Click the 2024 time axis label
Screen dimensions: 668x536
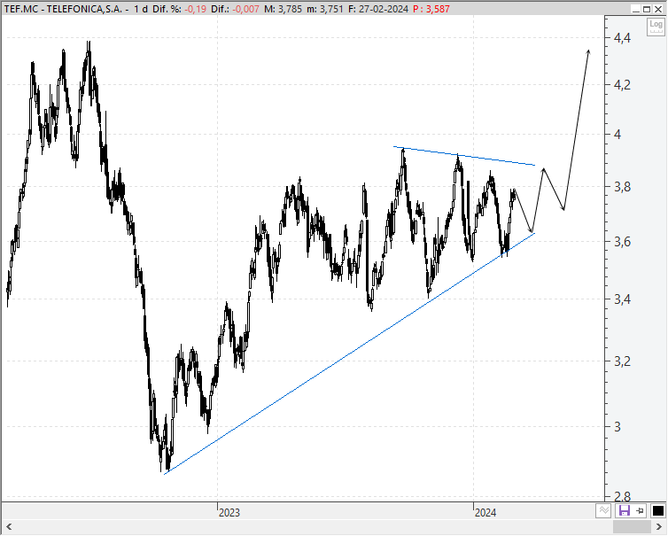point(485,513)
